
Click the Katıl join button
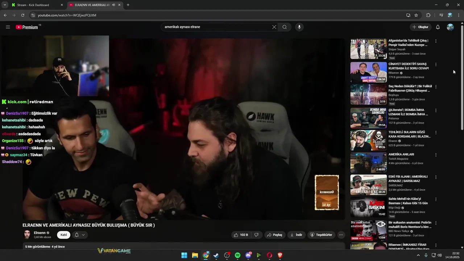63,235
